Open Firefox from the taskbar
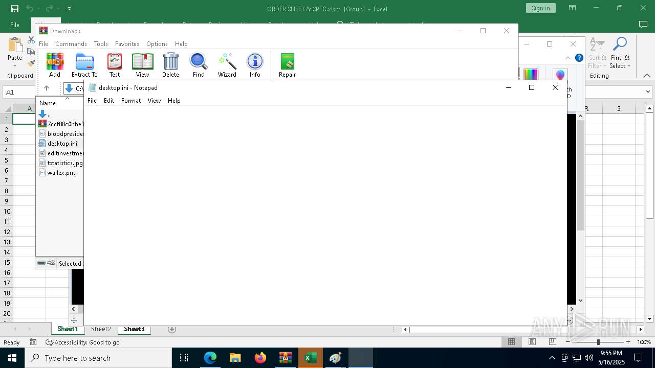The image size is (655, 368). pos(260,358)
